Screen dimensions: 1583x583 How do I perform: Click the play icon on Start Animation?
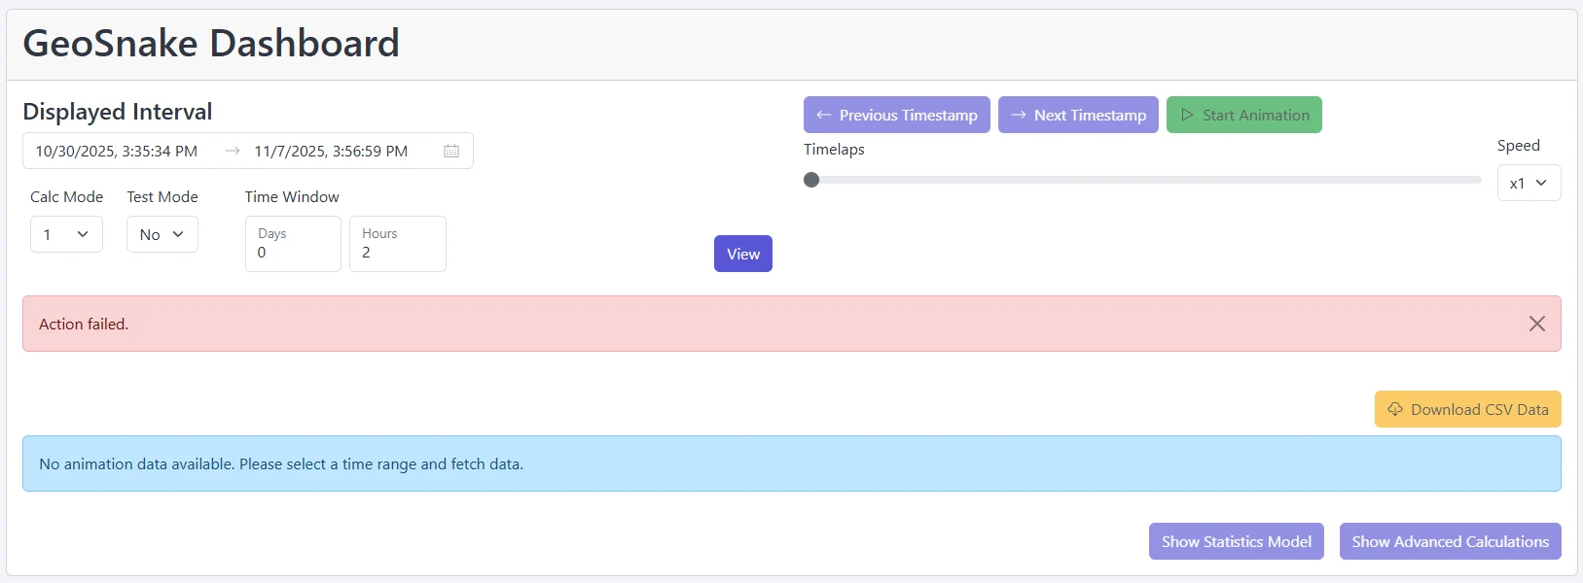1187,115
